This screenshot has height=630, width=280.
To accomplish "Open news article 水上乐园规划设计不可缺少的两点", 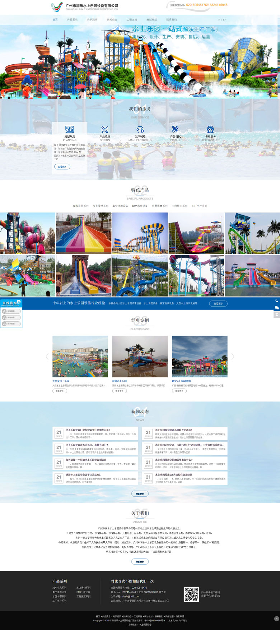I will coord(173,430).
